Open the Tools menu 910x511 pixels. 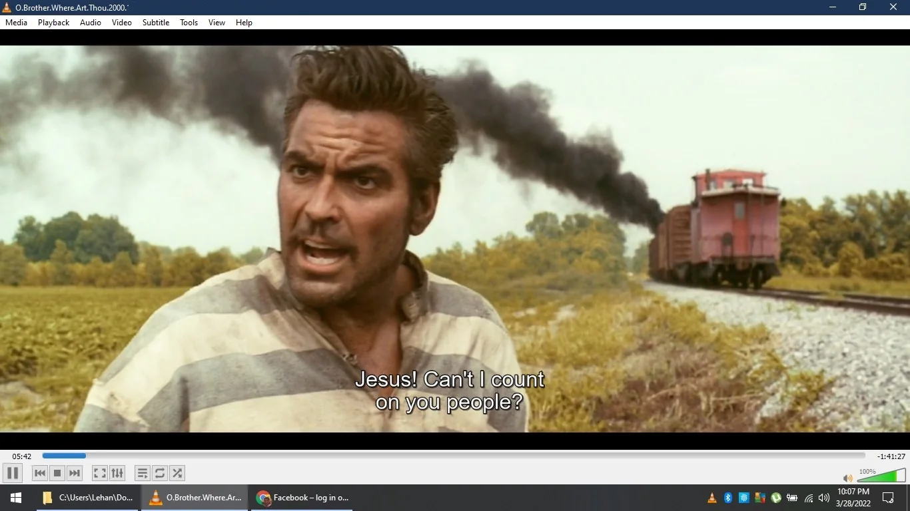(189, 23)
